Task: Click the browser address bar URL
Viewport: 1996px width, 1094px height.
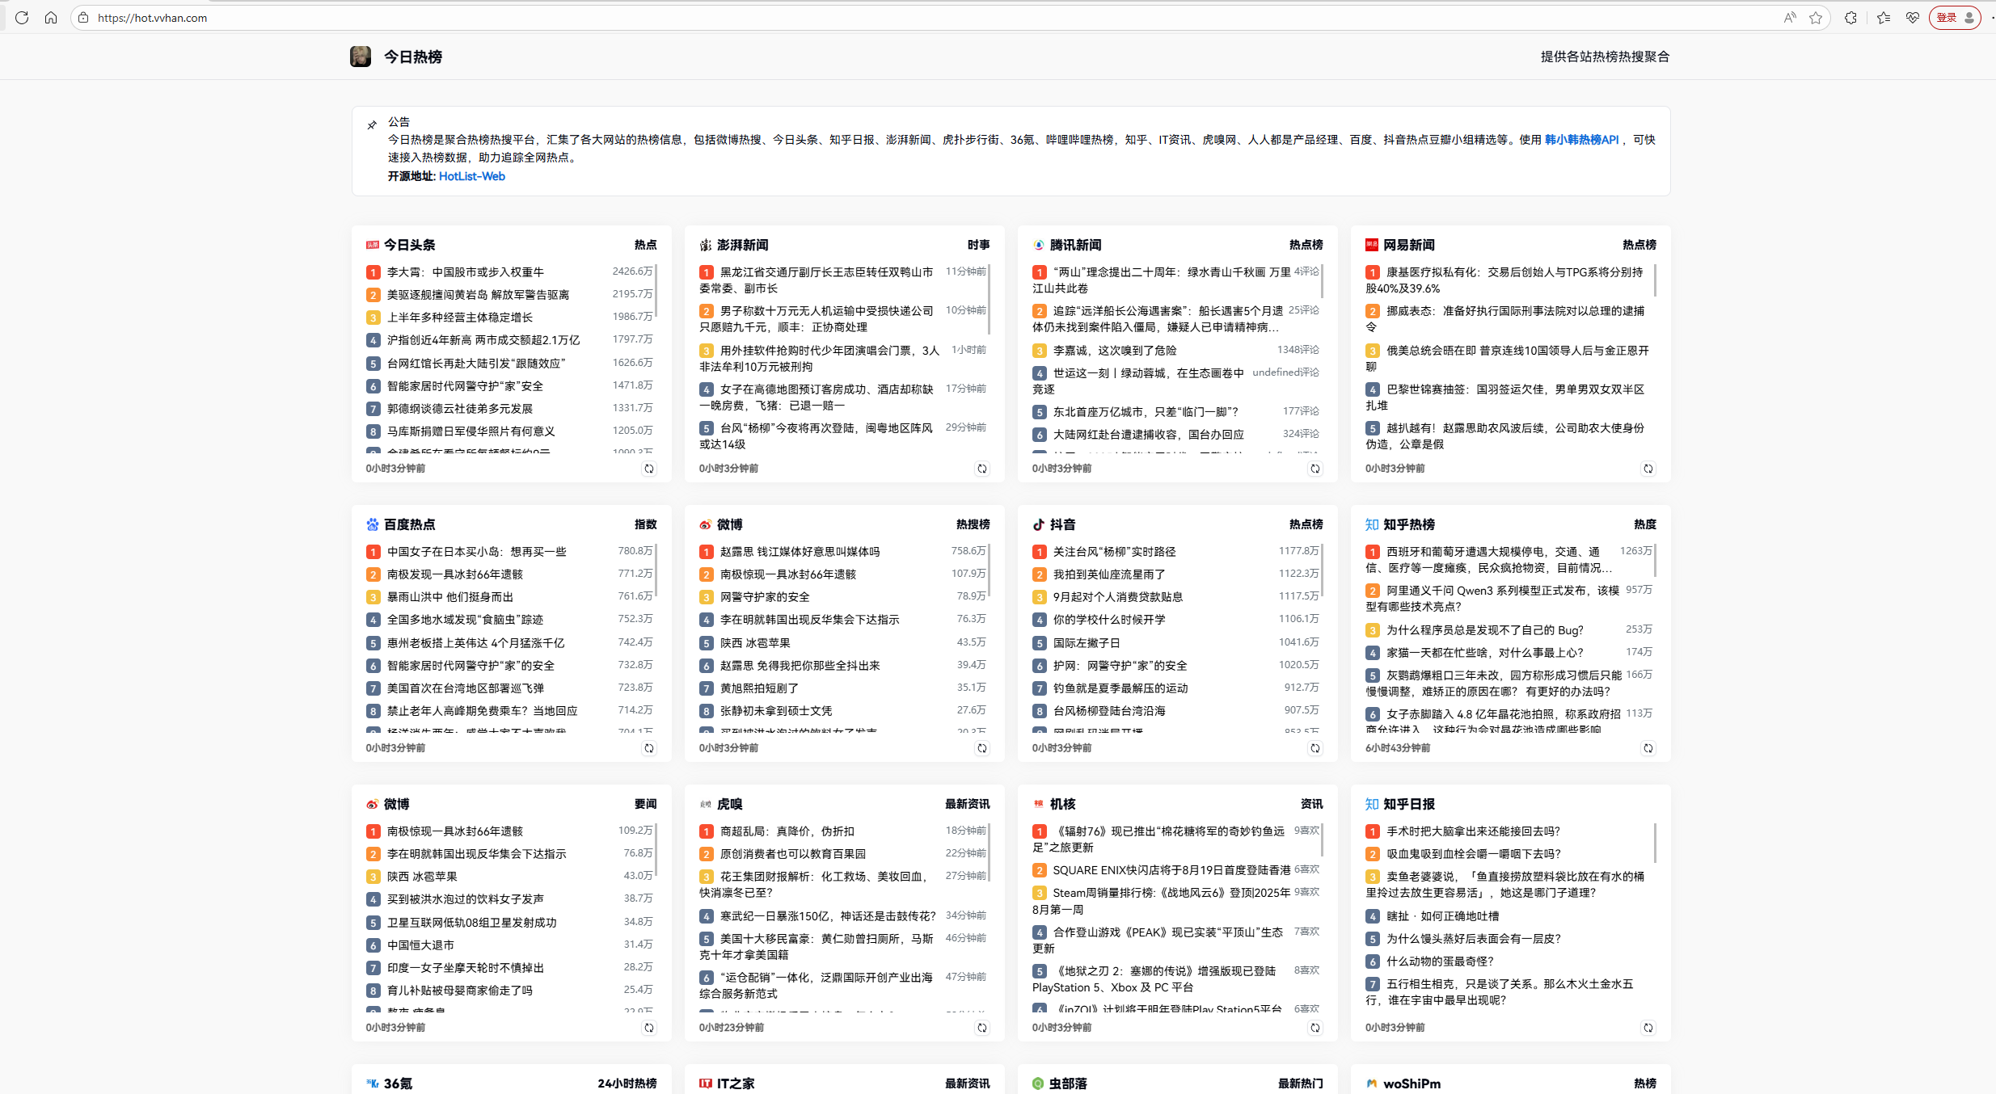Action: [150, 17]
